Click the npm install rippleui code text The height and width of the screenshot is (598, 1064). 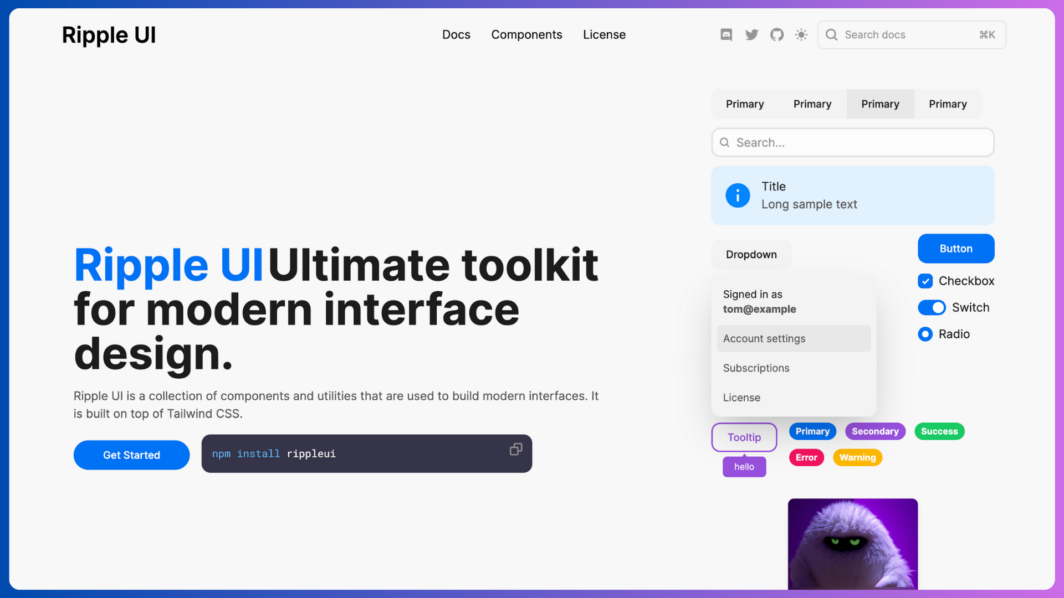point(274,454)
